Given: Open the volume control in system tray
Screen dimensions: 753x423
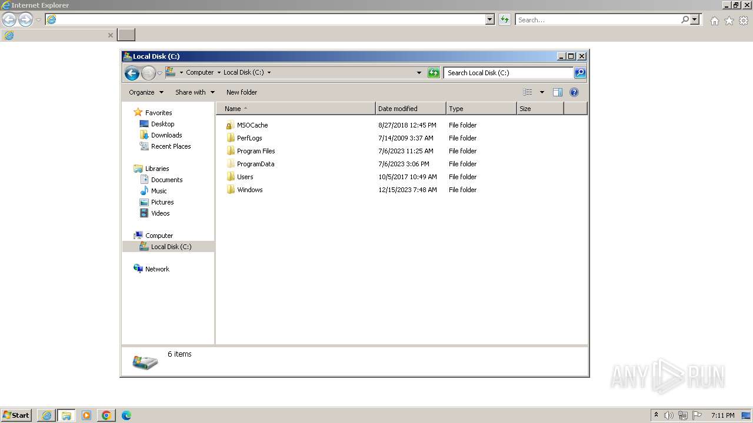Looking at the screenshot, I should click(x=669, y=415).
